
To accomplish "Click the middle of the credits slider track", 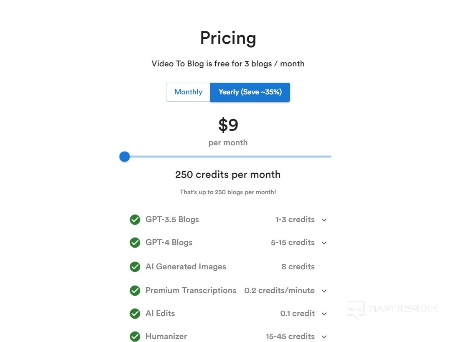I will [228, 157].
